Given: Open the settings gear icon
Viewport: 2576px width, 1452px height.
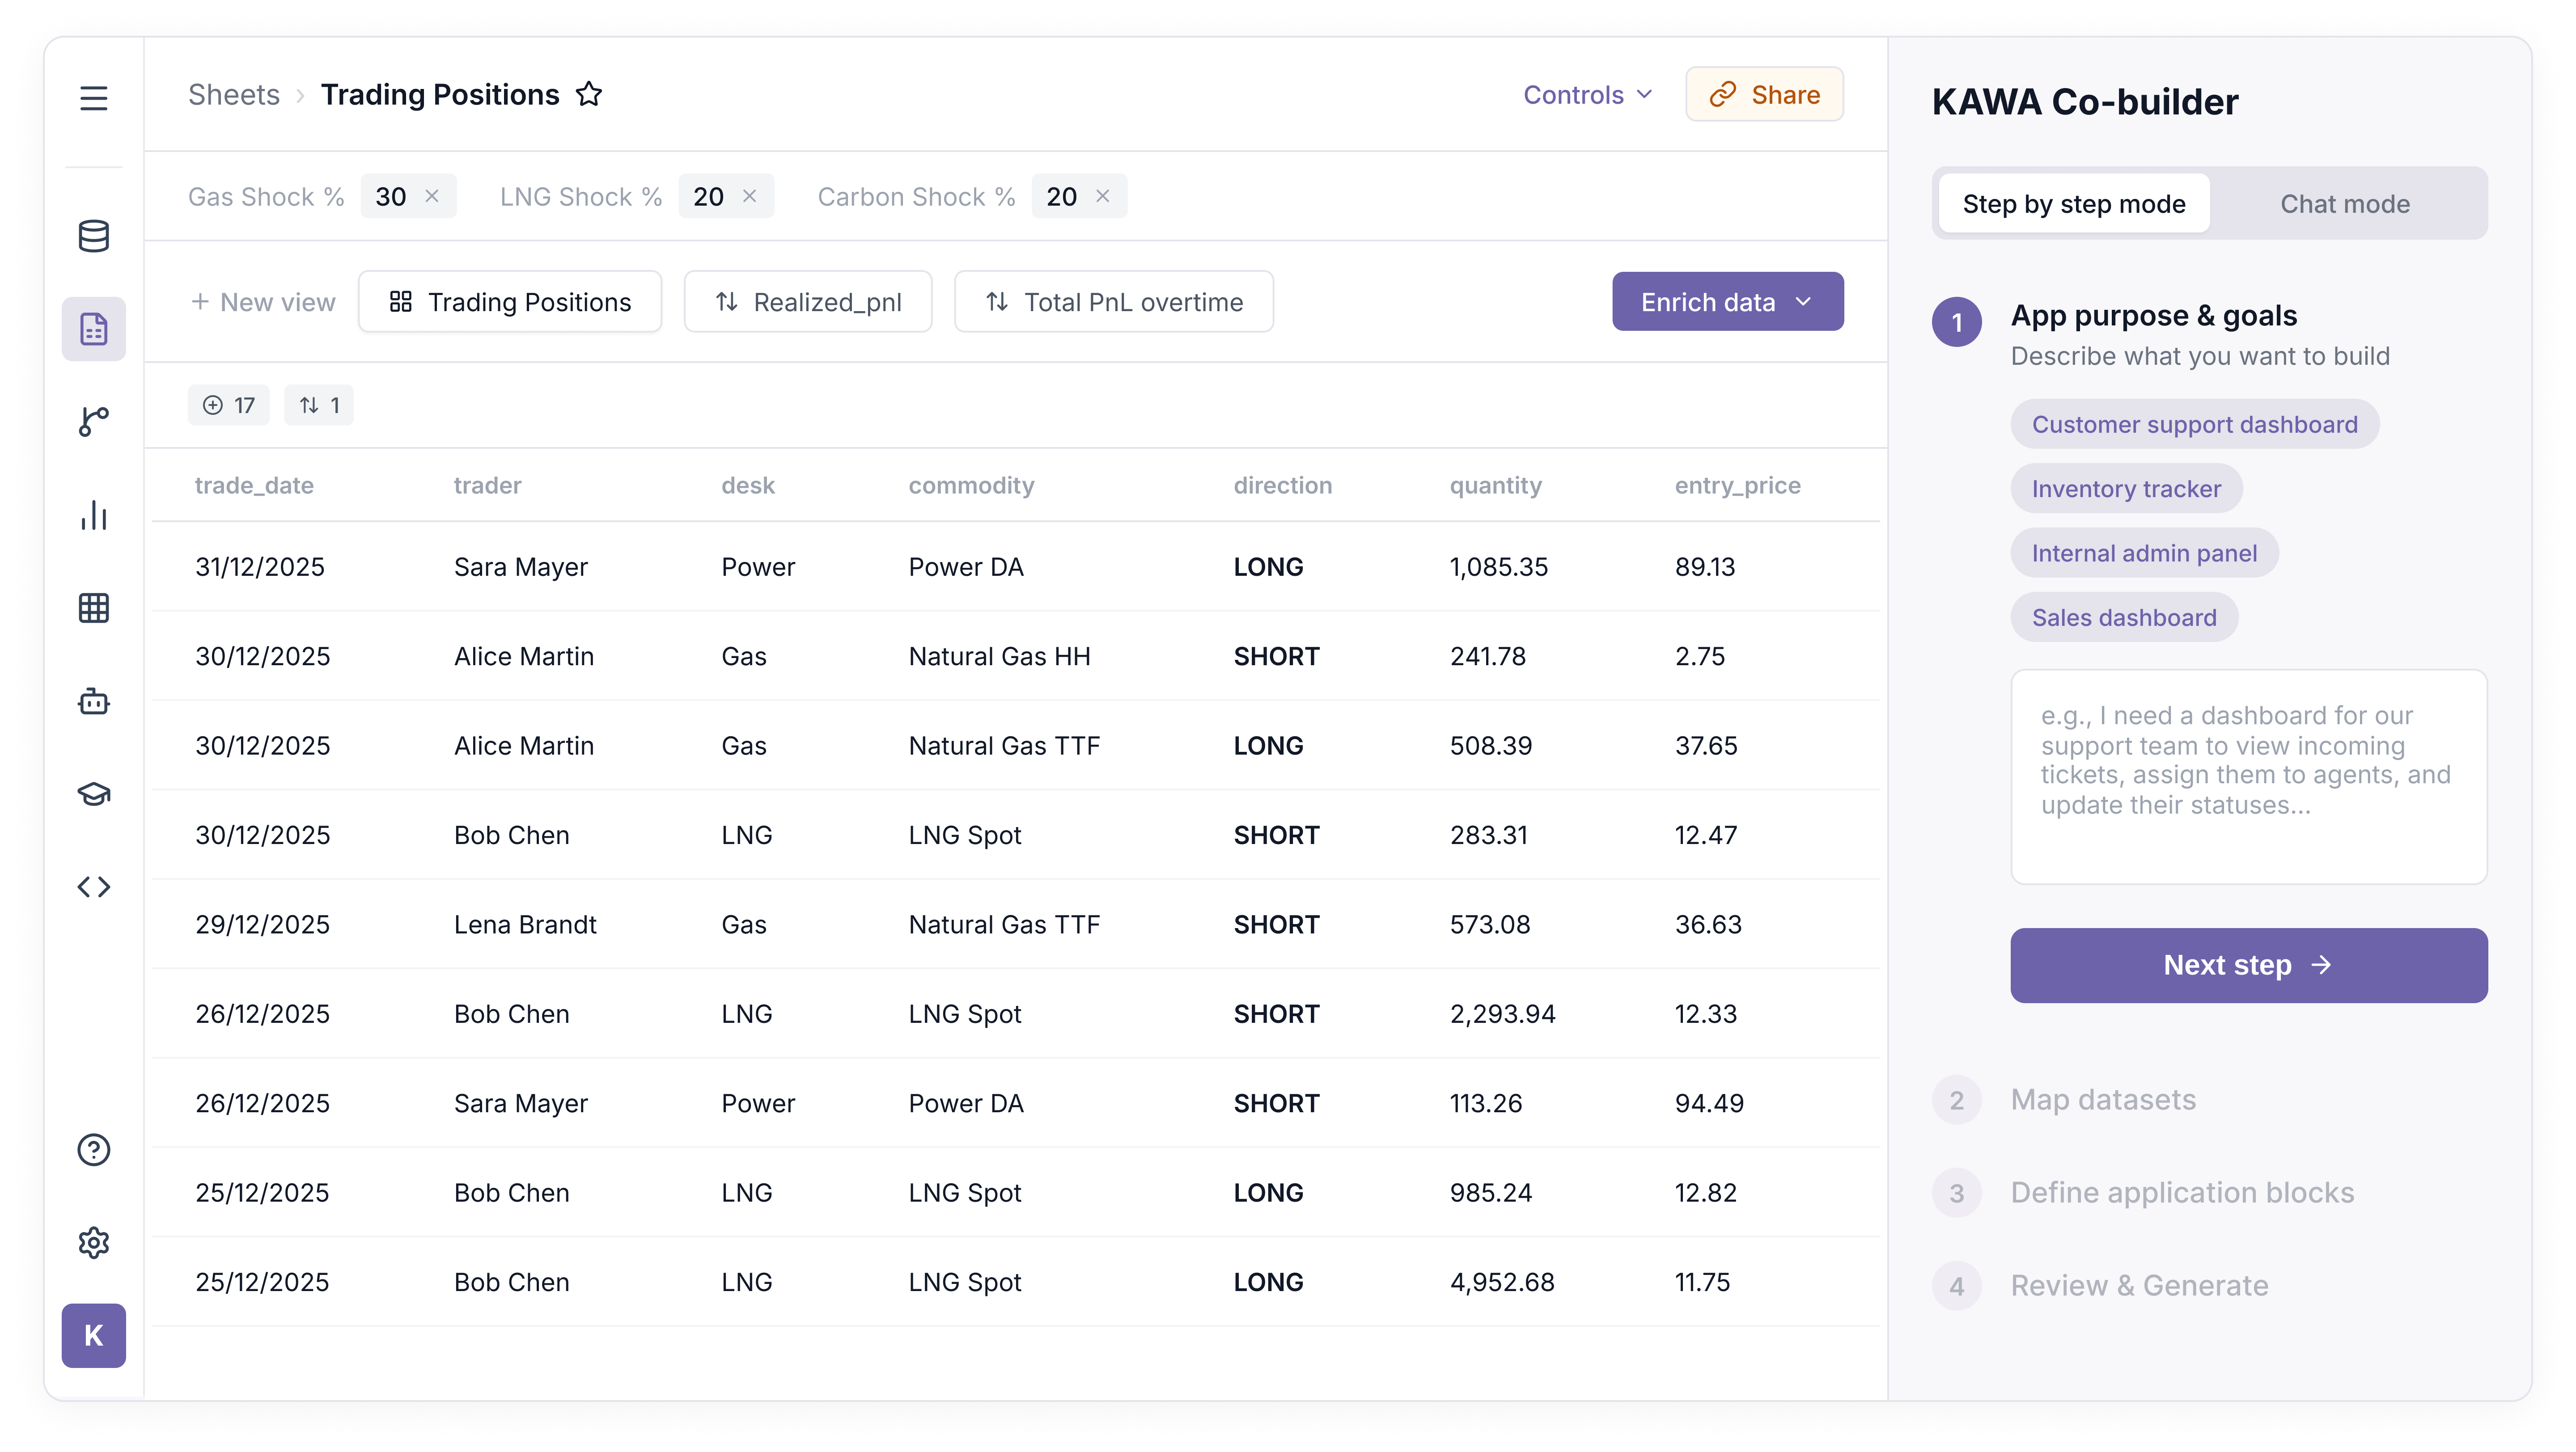Looking at the screenshot, I should (93, 1242).
